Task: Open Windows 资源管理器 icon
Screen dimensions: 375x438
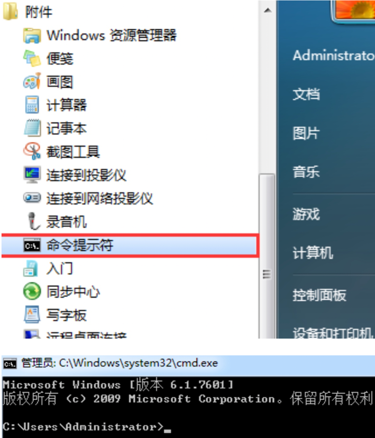Action: coord(32,35)
